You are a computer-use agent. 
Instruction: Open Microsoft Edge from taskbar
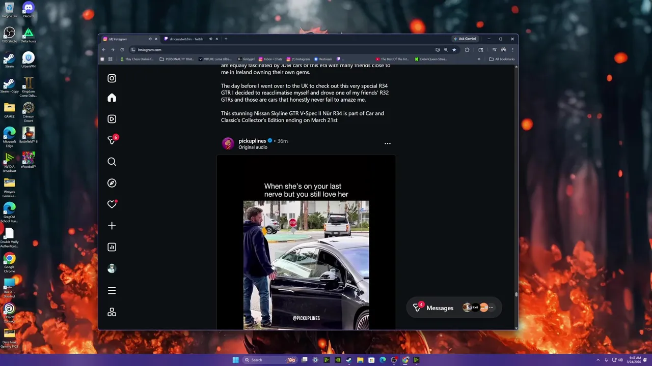tap(383, 360)
